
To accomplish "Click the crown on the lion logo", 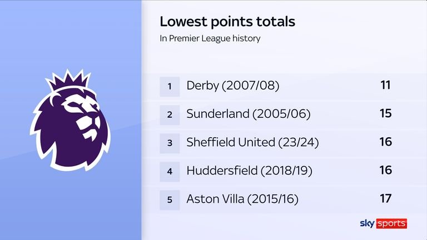I will point(72,82).
